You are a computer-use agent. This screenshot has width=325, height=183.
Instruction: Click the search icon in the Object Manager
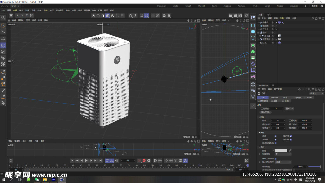(313, 18)
